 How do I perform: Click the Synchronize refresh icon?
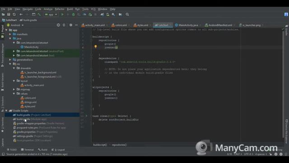coord(14,14)
